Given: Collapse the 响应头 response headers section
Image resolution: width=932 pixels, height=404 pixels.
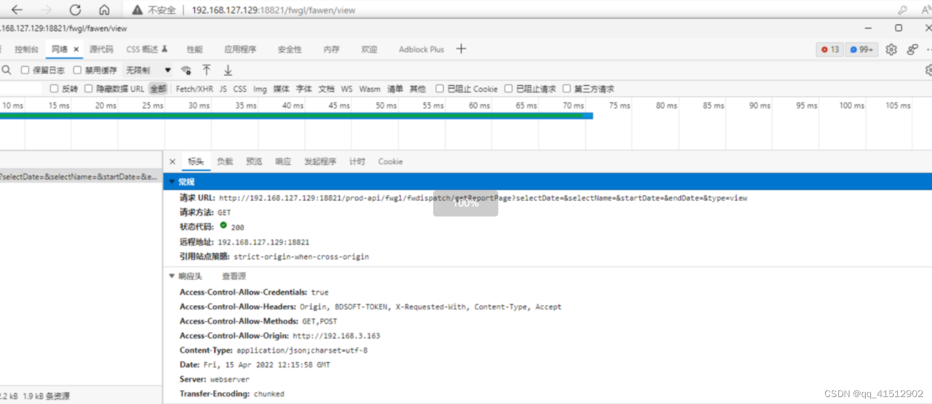Looking at the screenshot, I should point(172,276).
